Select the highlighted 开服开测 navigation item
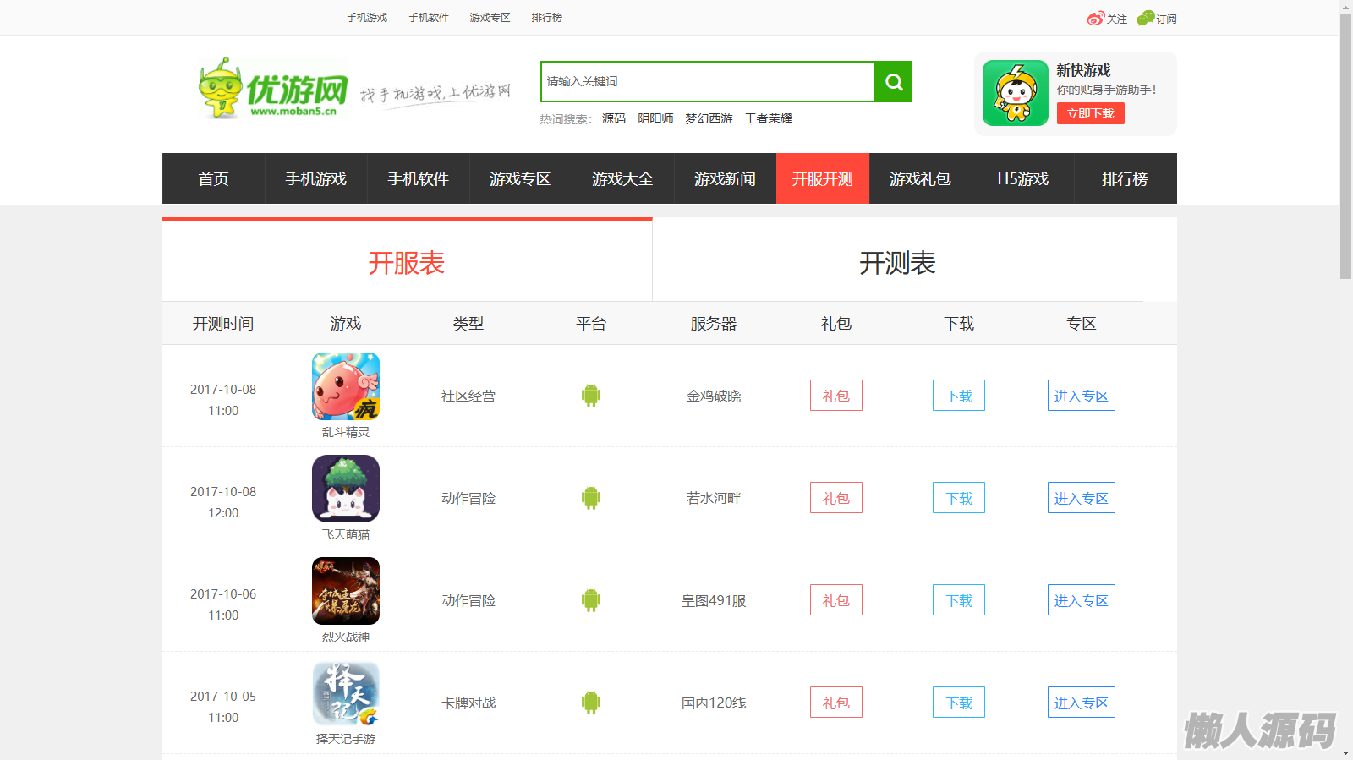 coord(823,178)
